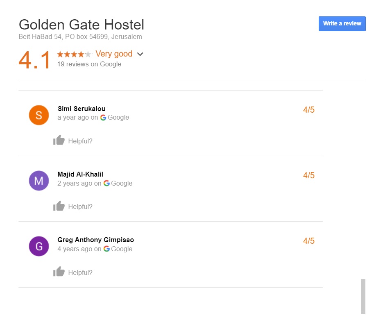Click Helpful? text under Majid's review
The image size is (383, 329).
coord(80,206)
